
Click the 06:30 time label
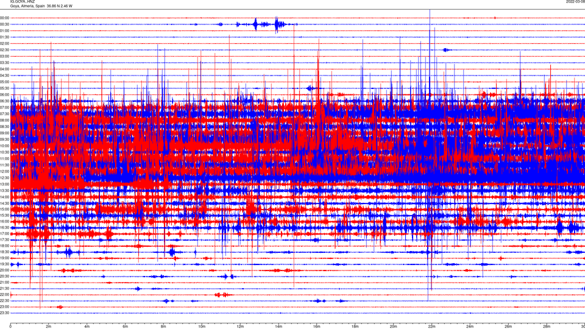pyautogui.click(x=4, y=101)
